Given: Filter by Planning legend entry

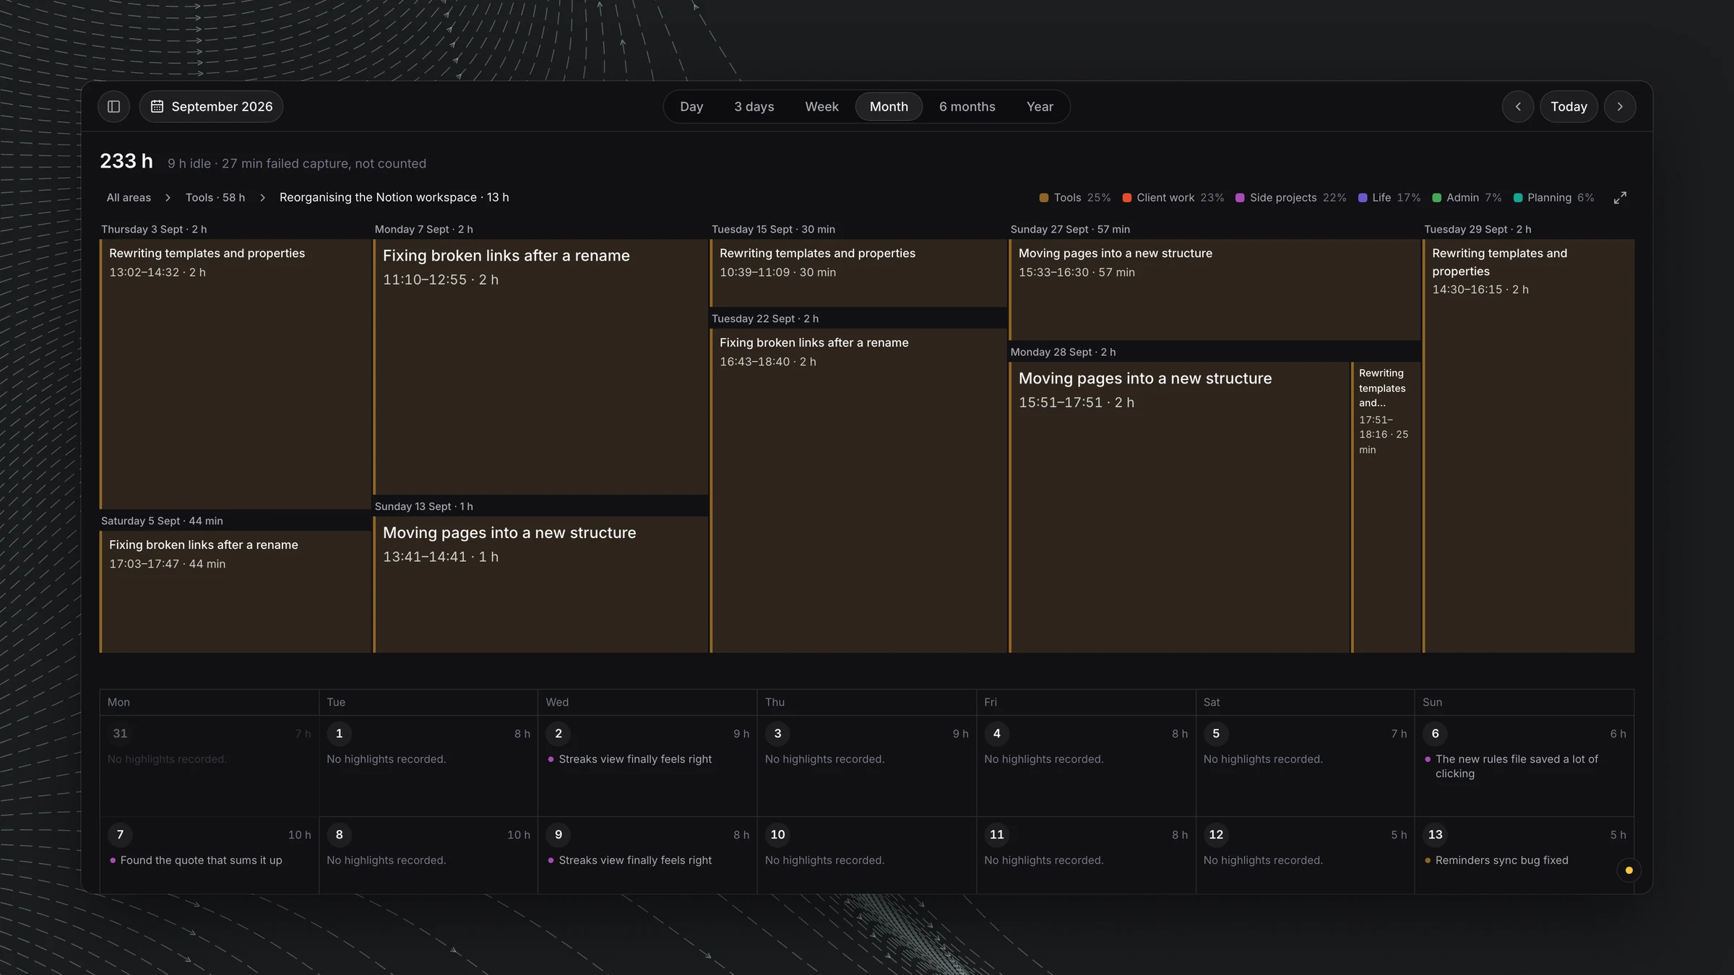Looking at the screenshot, I should pos(1553,198).
